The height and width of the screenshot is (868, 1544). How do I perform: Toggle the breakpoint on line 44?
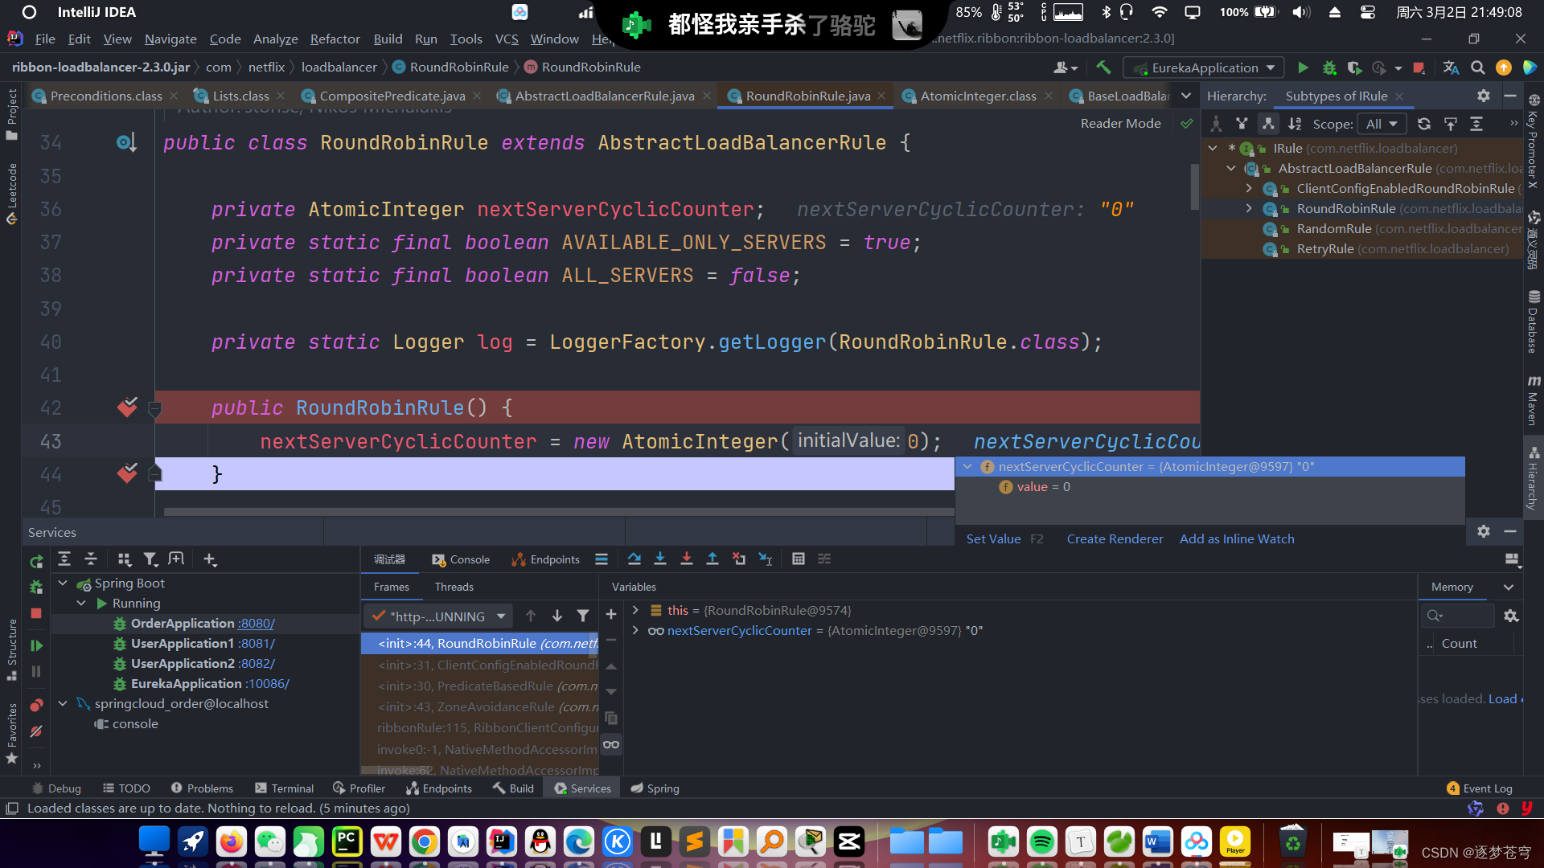click(127, 474)
